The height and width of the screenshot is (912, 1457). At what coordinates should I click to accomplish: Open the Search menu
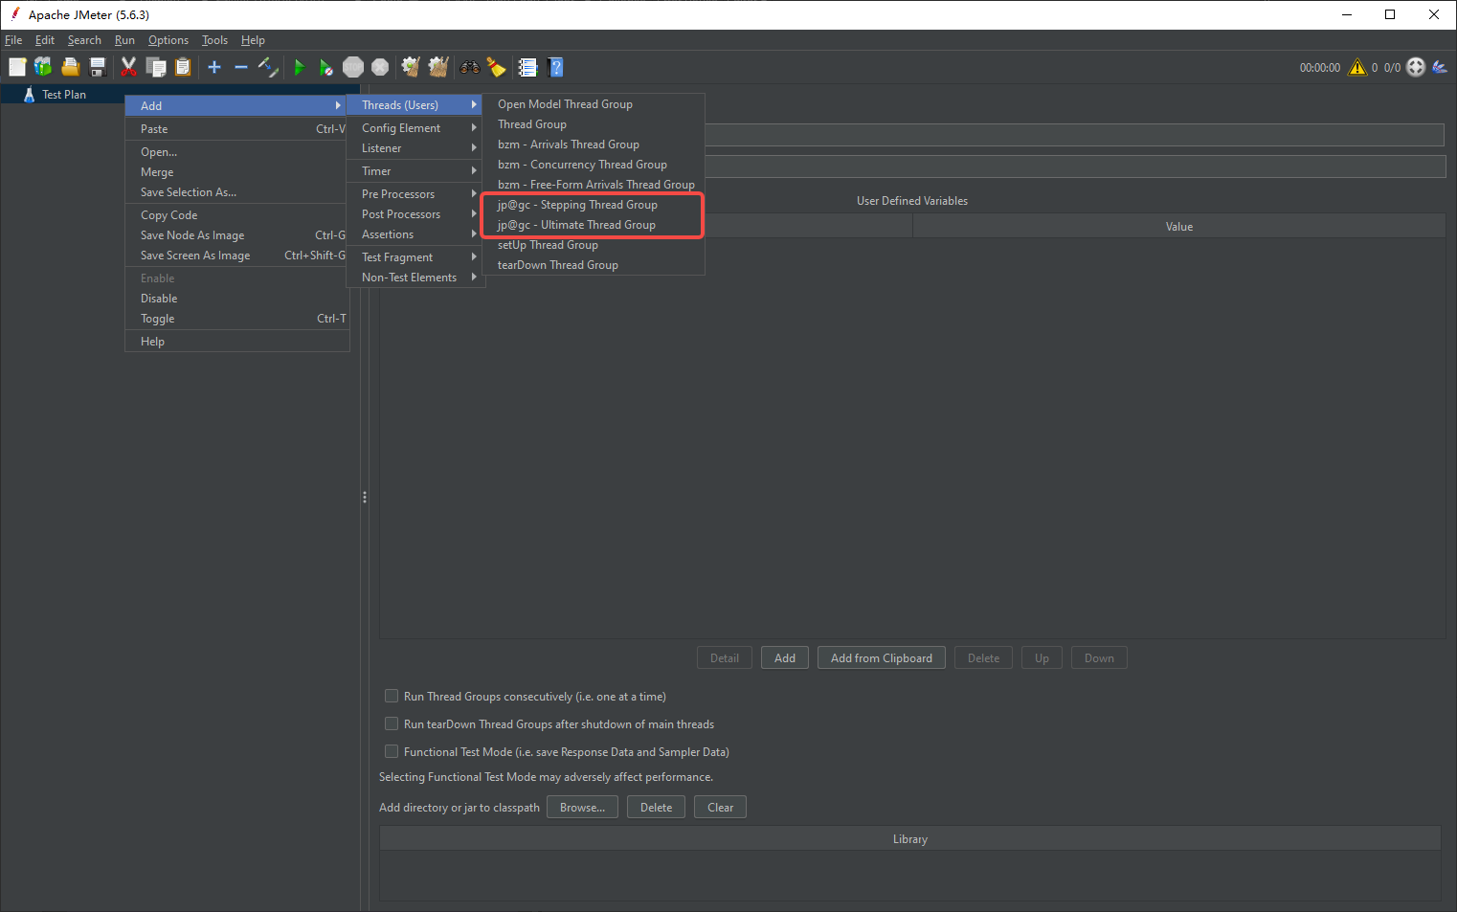click(84, 40)
